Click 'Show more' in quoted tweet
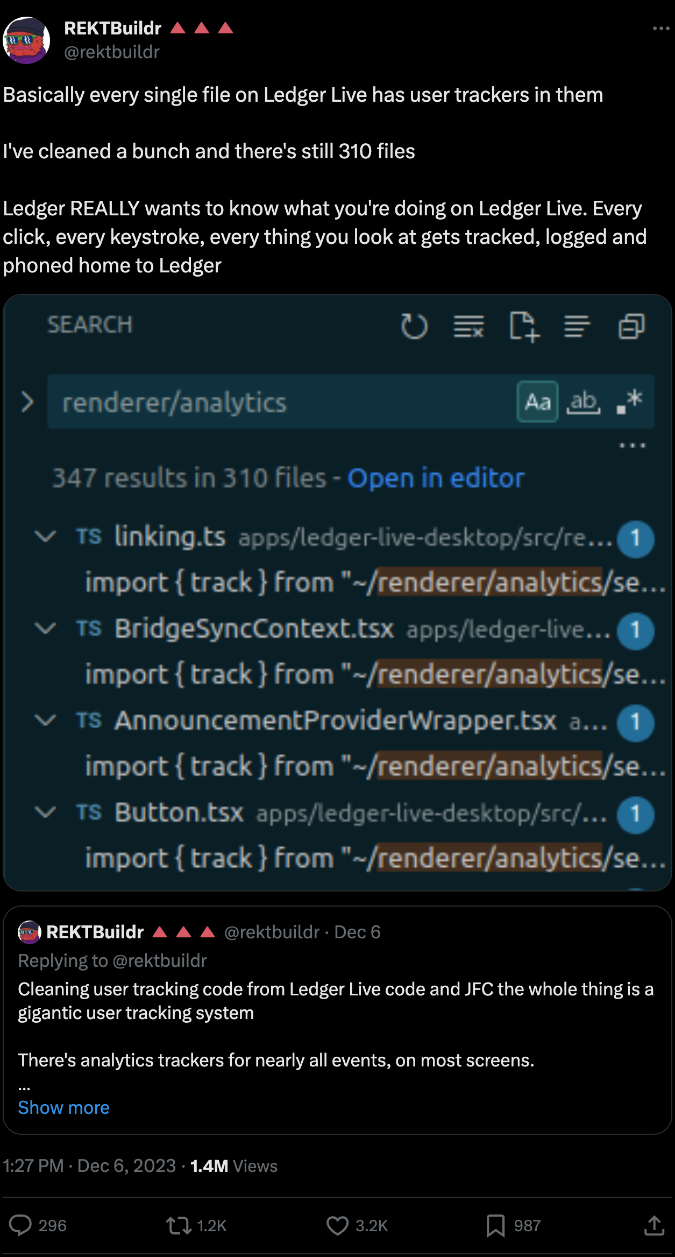Image resolution: width=675 pixels, height=1257 pixels. pyautogui.click(x=63, y=1107)
